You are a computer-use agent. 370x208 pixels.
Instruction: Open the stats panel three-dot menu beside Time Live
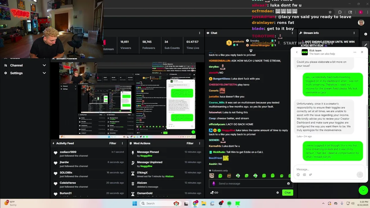tap(199, 33)
